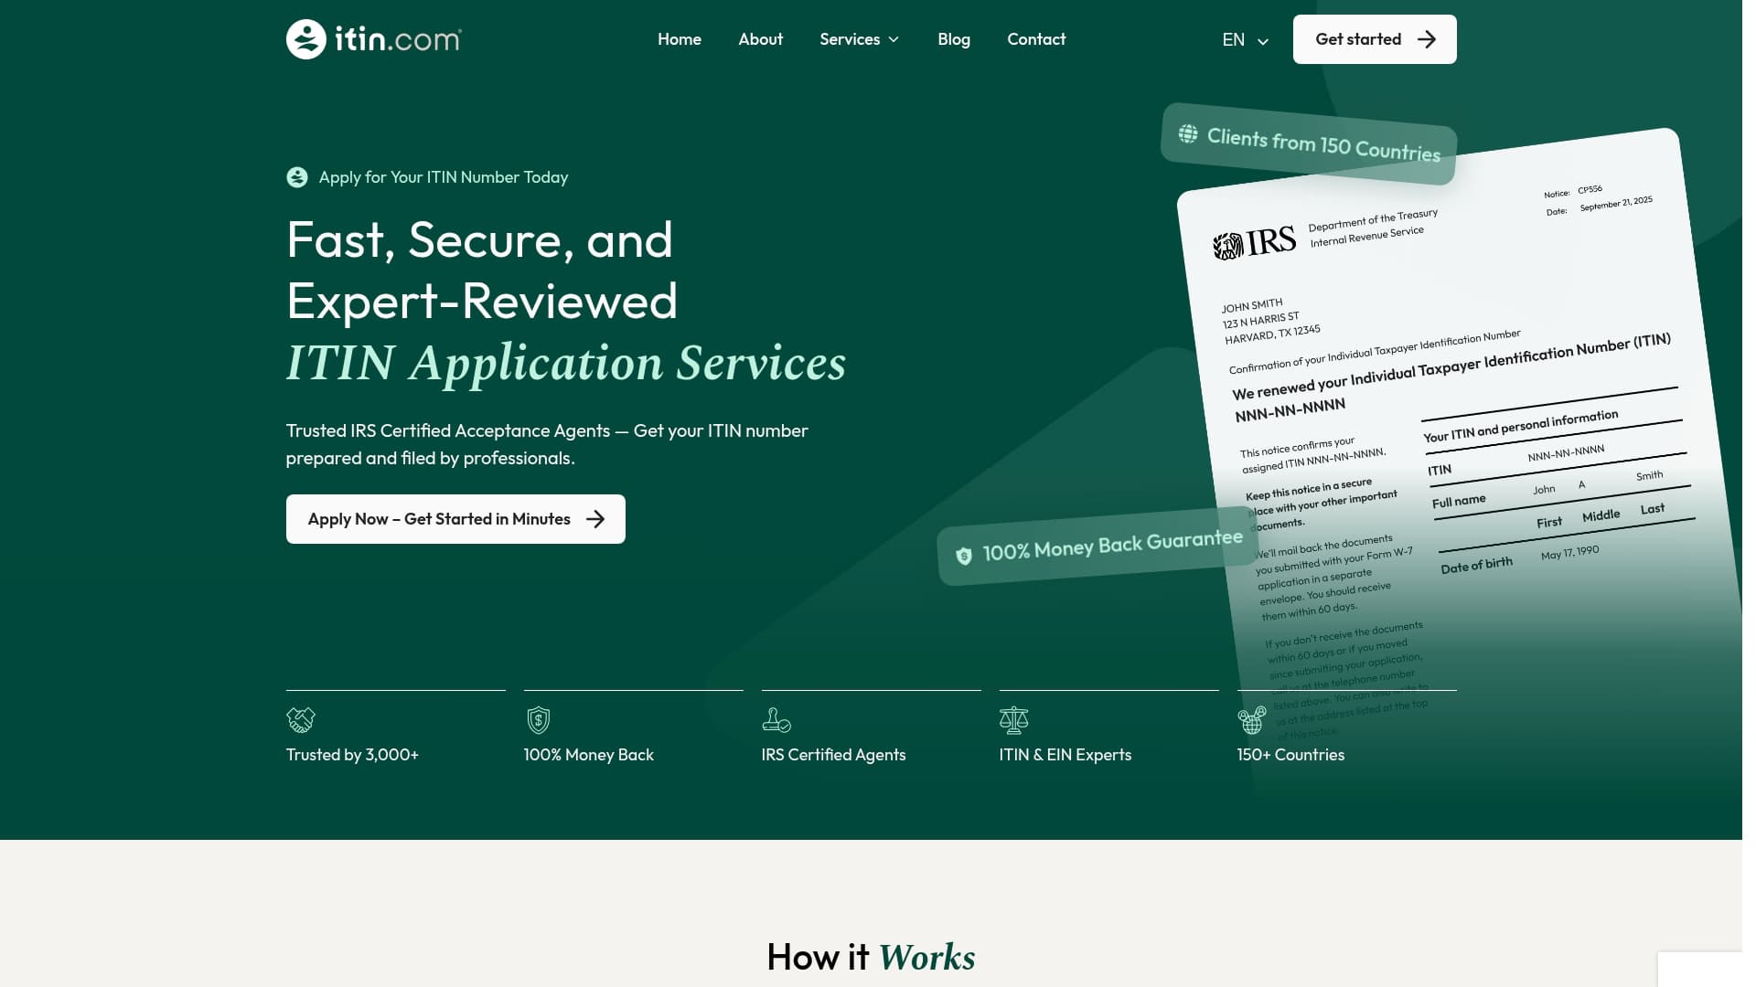Image resolution: width=1756 pixels, height=987 pixels.
Task: Click the arrow icon in Apply Now button
Action: [x=595, y=519]
